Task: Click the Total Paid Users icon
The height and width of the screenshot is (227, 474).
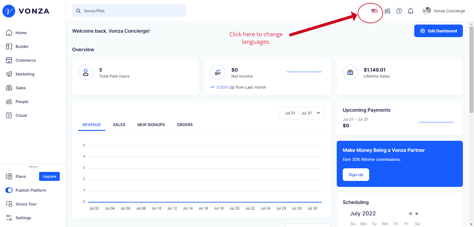Action: coord(86,72)
